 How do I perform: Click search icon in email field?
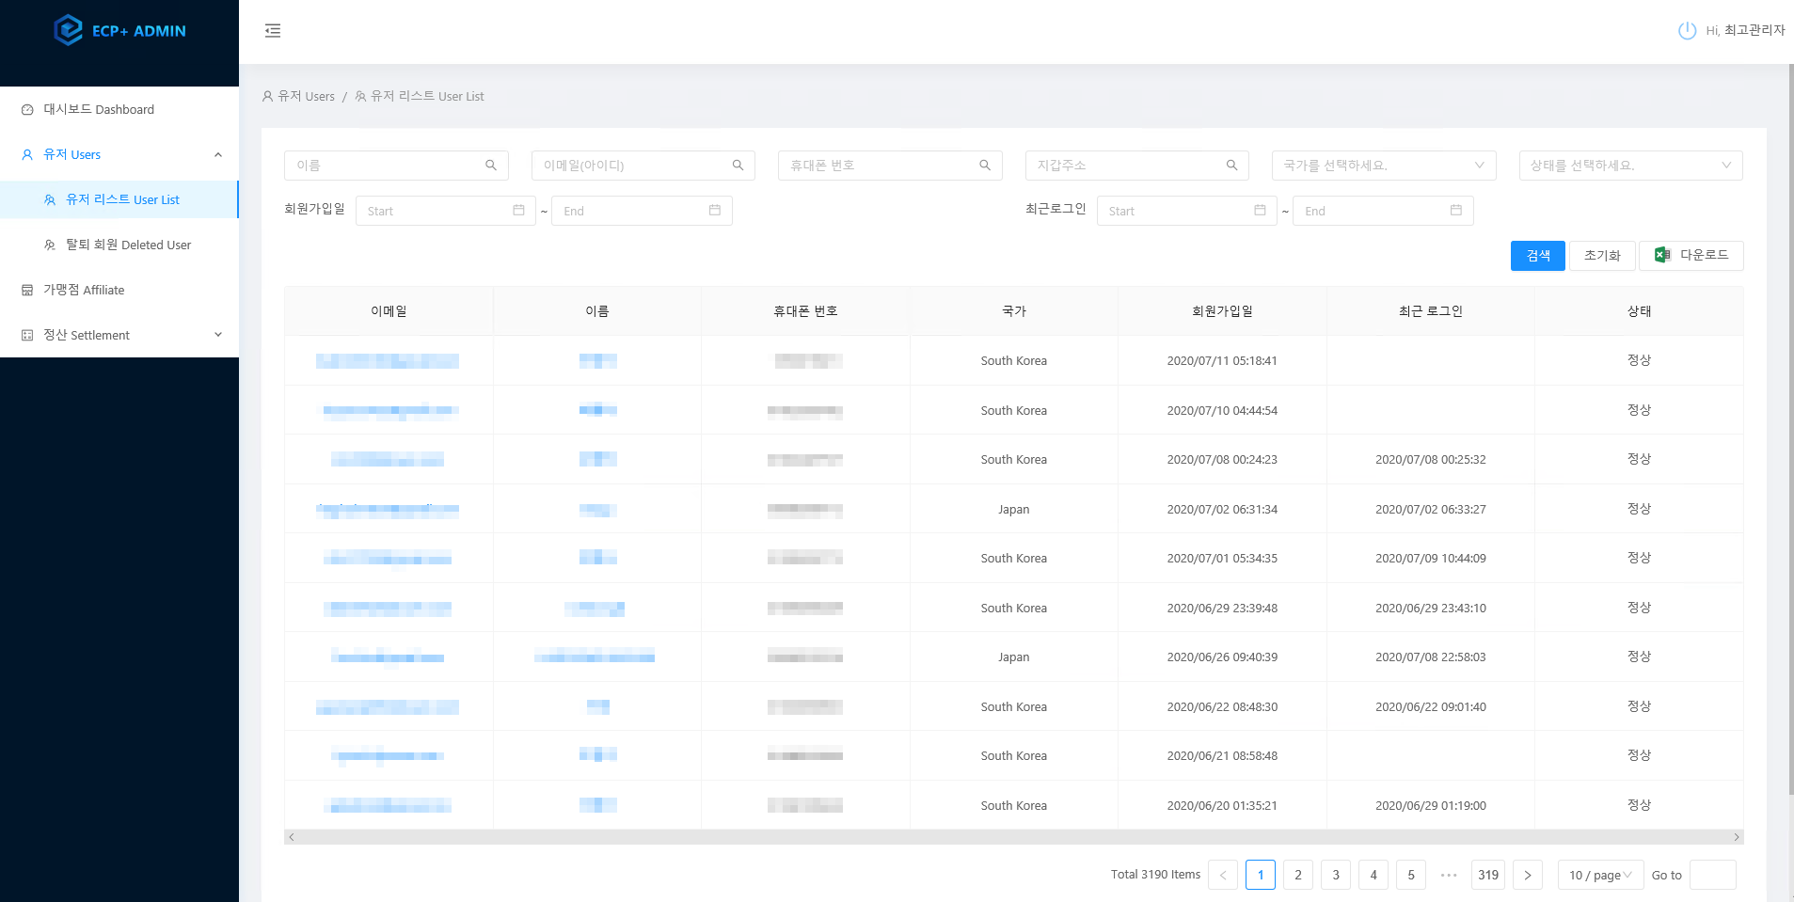pyautogui.click(x=738, y=166)
